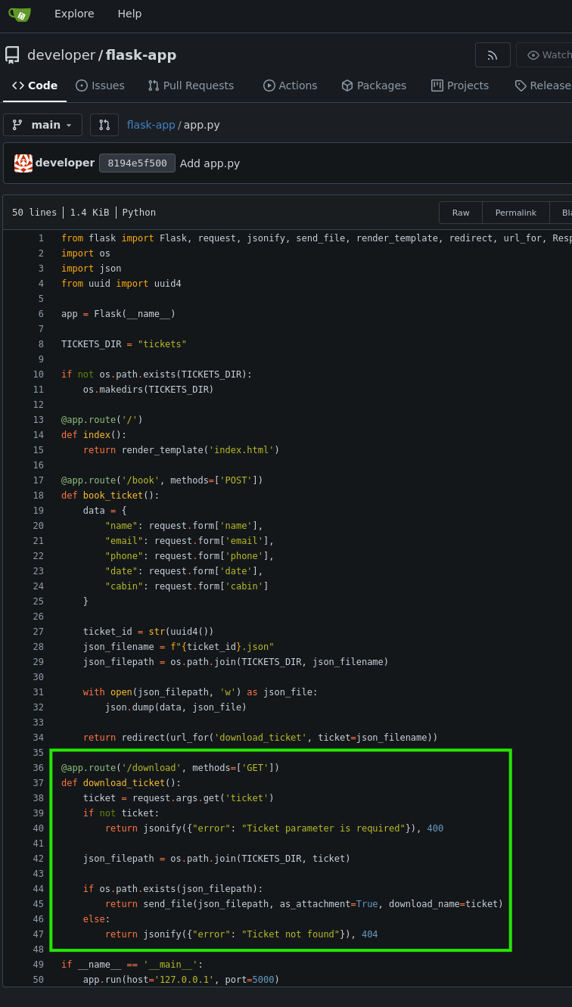Open commit 8194e5f500
This screenshot has width=572, height=1007.
coord(137,163)
